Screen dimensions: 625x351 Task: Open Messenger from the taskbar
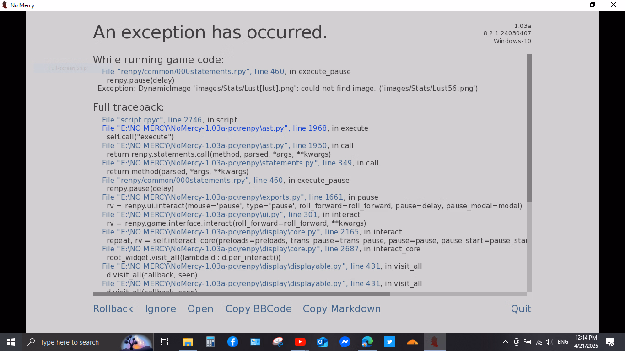[x=345, y=342]
